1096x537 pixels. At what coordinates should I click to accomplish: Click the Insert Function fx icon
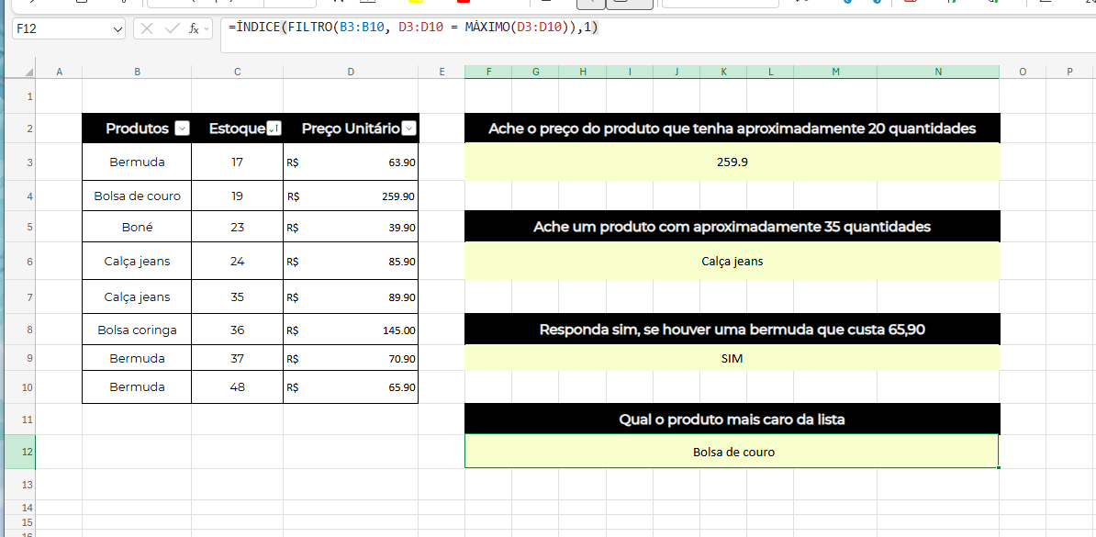pyautogui.click(x=195, y=28)
